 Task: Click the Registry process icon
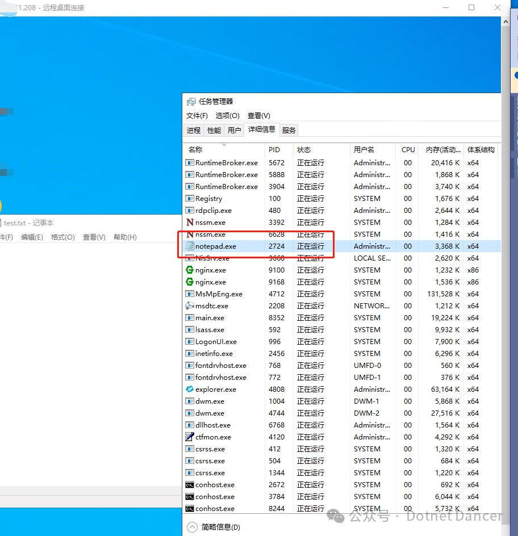click(190, 198)
